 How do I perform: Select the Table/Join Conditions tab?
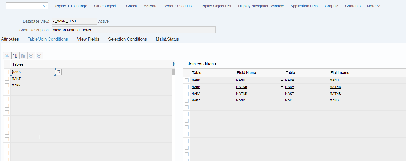[48, 39]
